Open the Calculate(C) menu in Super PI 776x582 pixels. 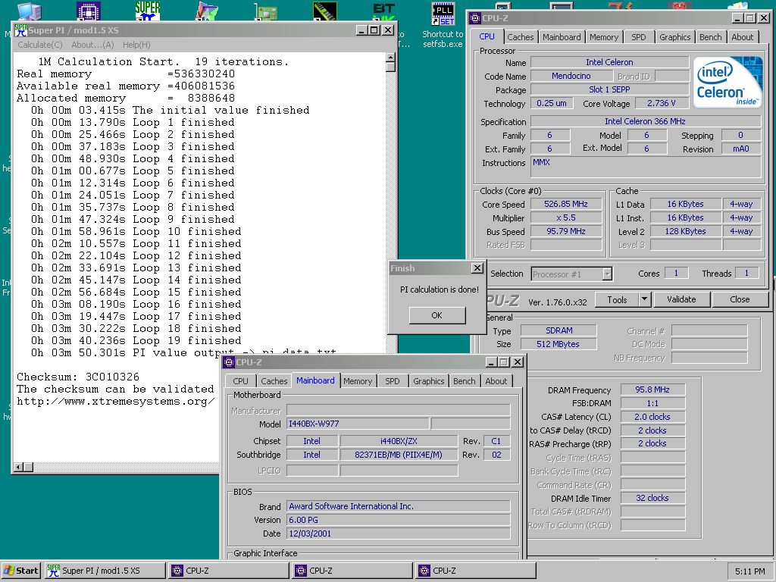click(40, 45)
